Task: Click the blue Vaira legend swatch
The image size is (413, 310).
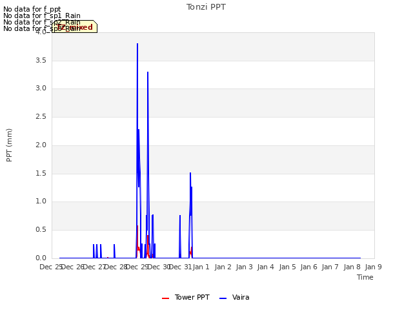Action: [x=223, y=298]
